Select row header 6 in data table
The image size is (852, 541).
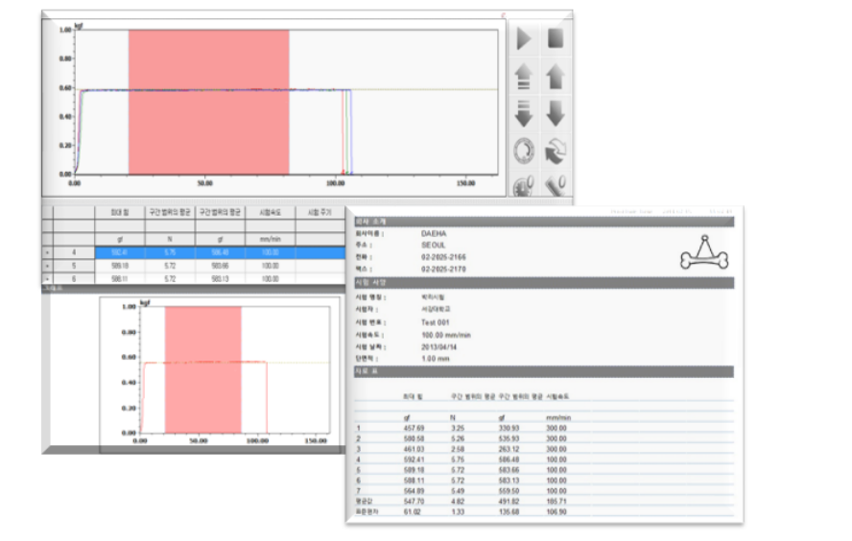tap(75, 278)
